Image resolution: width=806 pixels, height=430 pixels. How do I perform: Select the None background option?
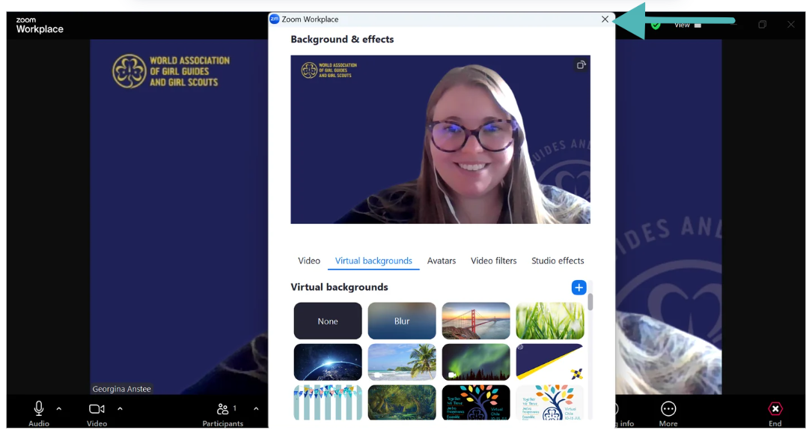tap(328, 321)
